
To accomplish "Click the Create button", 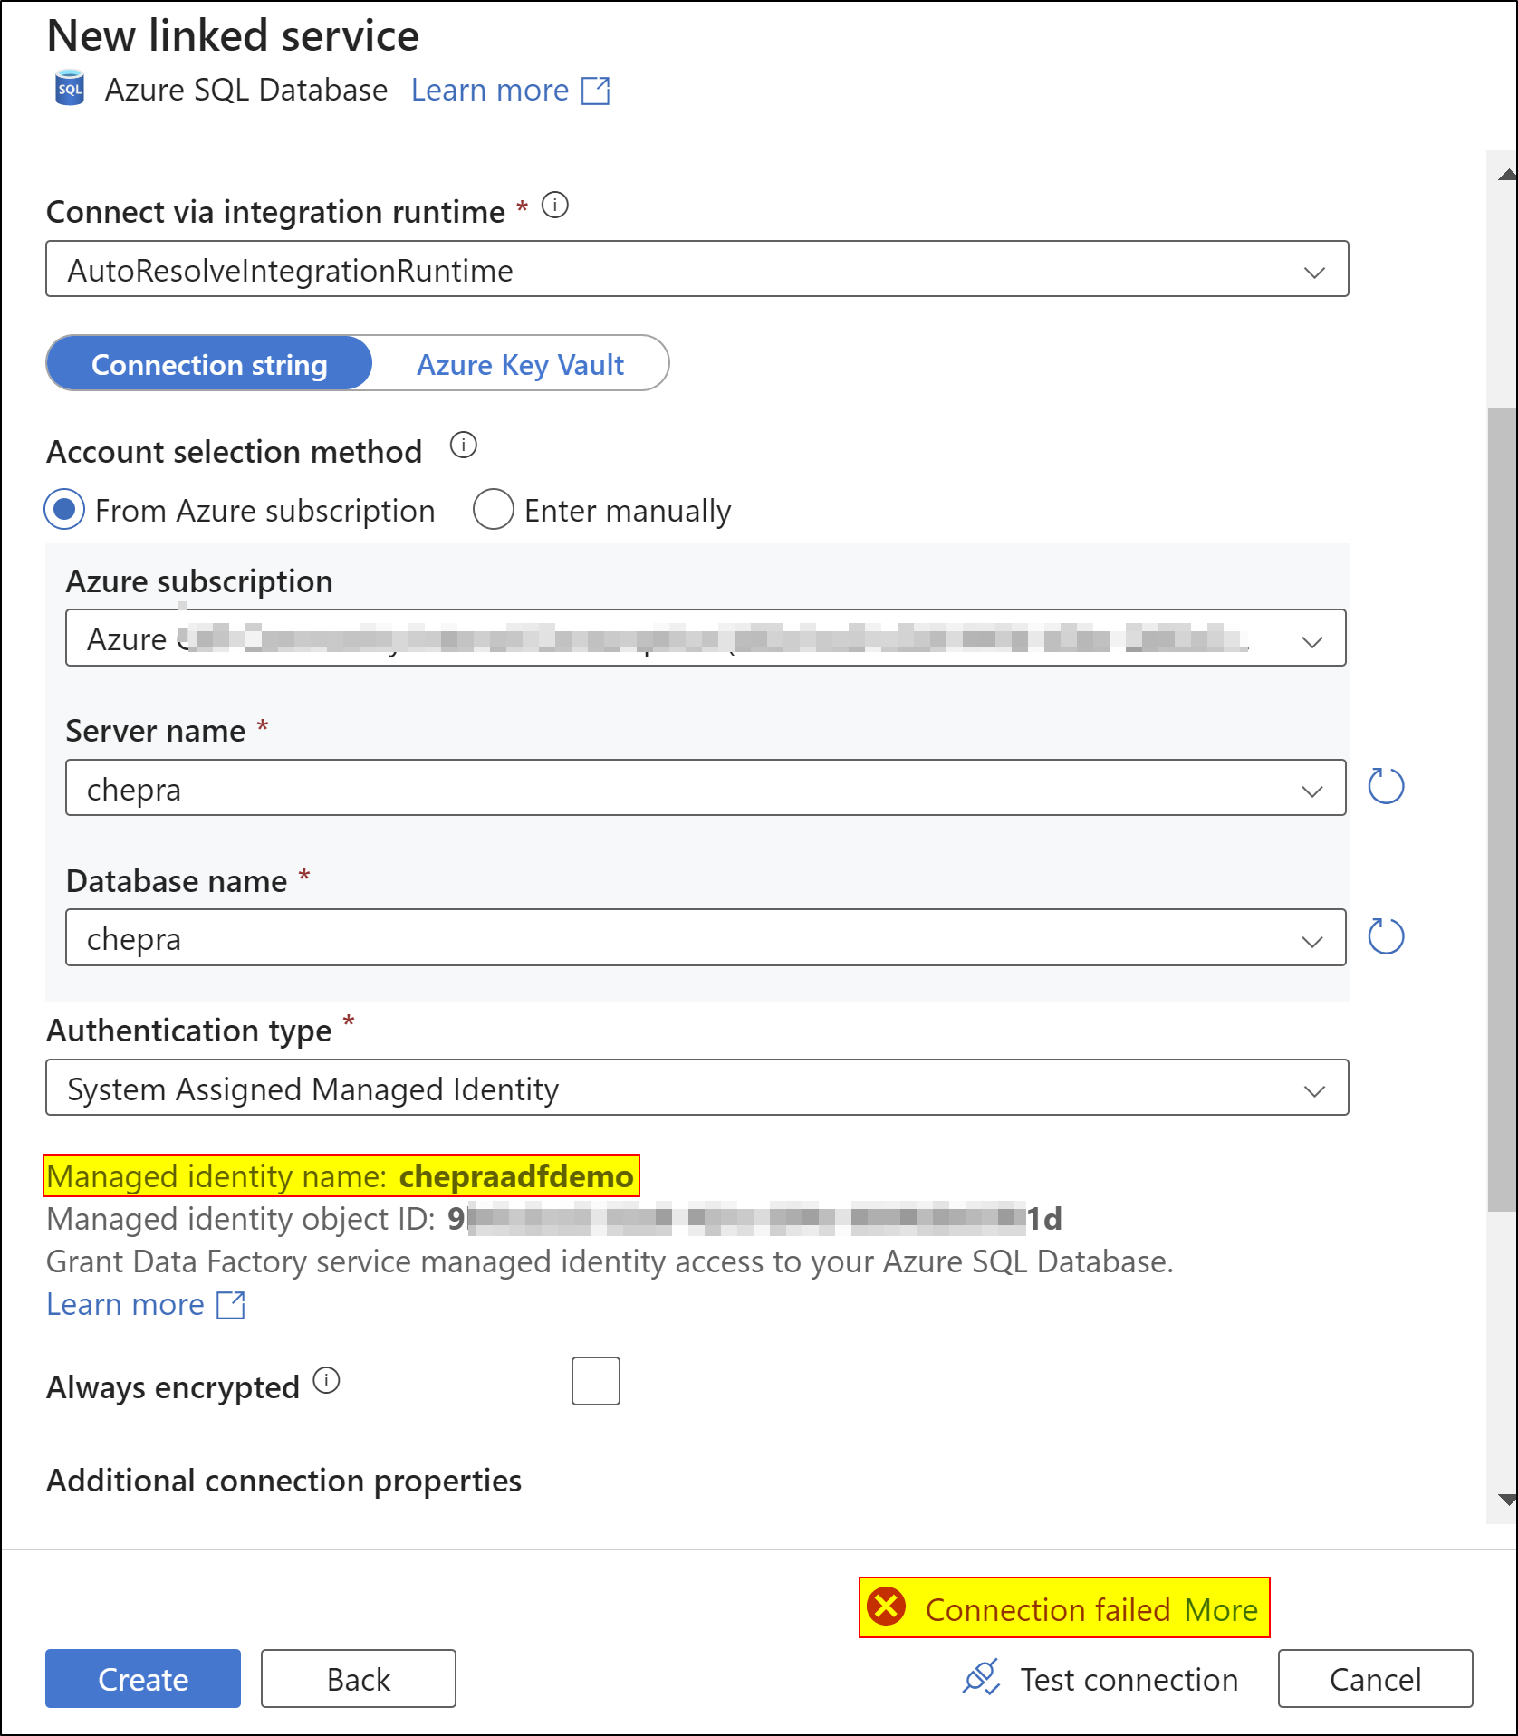I will click(x=143, y=1679).
